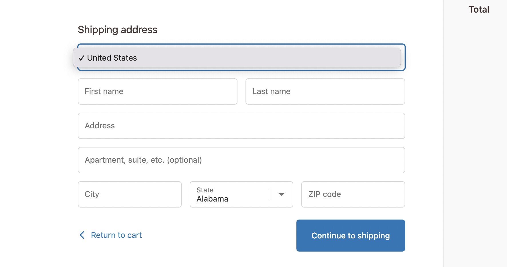Click the gray order summary sidebar
Image resolution: width=507 pixels, height=267 pixels.
[475, 143]
